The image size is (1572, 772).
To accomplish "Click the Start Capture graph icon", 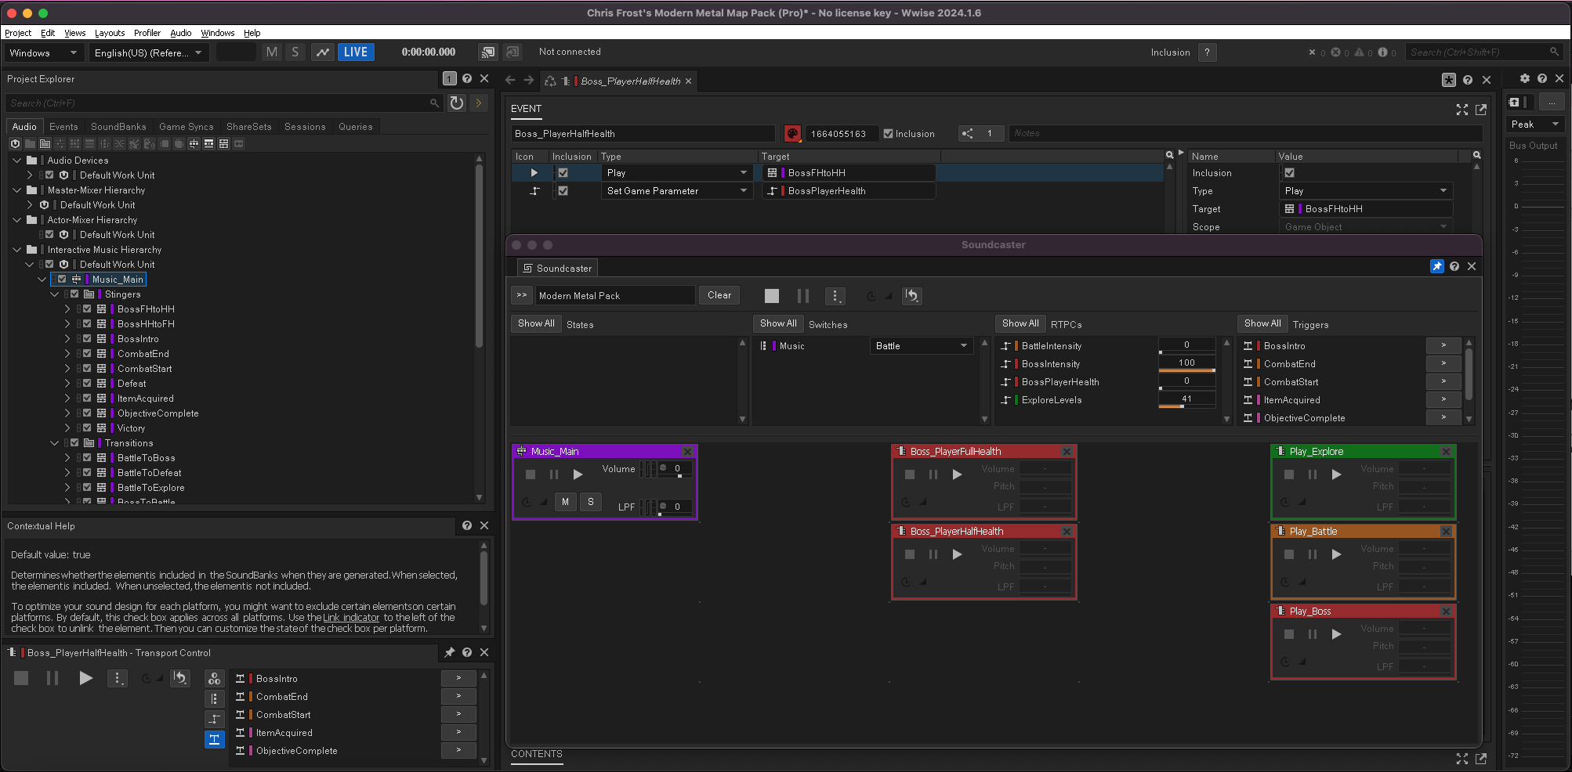I will (322, 52).
